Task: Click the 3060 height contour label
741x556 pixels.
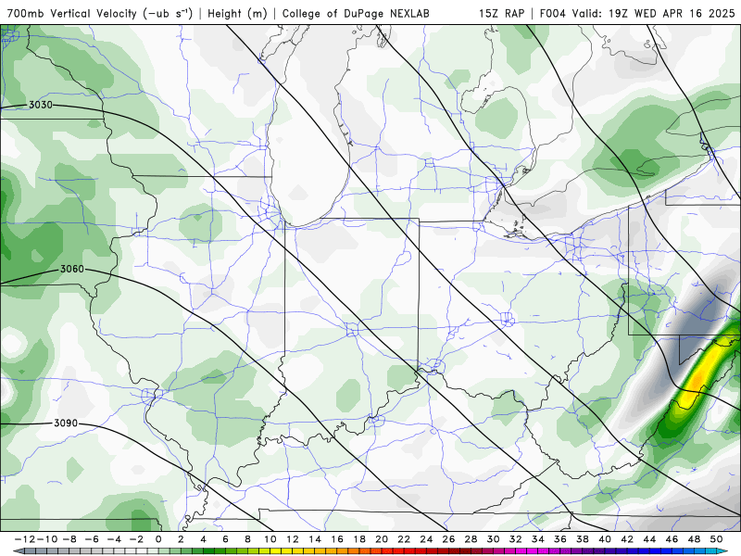Action: click(72, 269)
